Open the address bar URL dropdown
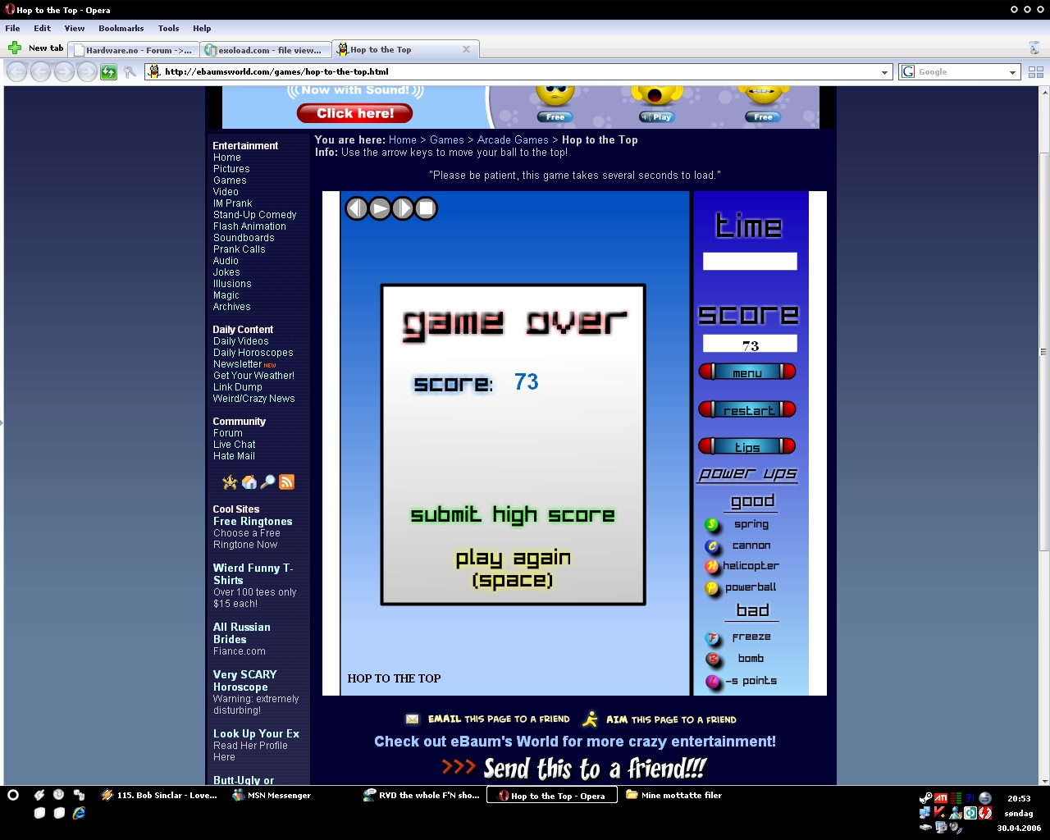 [884, 72]
